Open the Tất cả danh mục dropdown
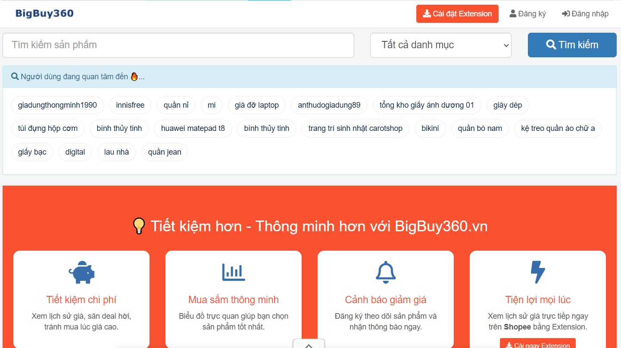 (x=440, y=45)
